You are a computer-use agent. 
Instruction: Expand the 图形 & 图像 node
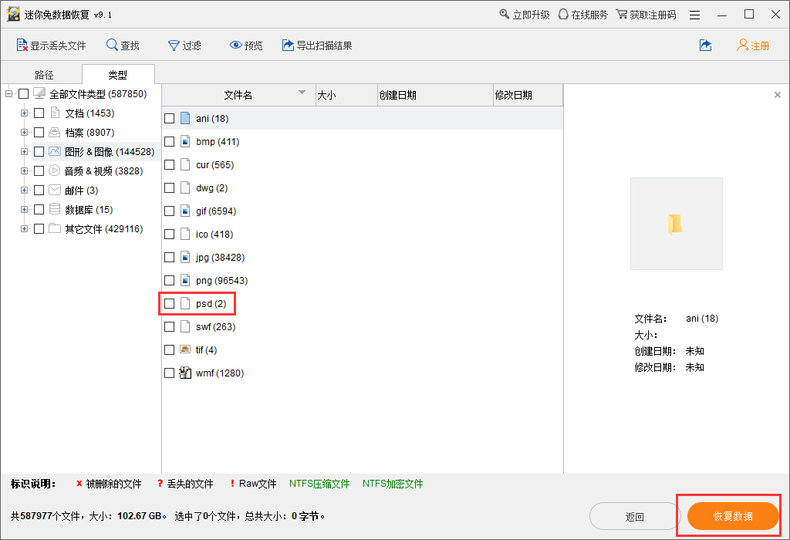24,152
